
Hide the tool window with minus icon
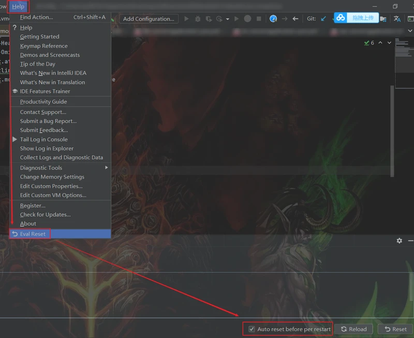(x=410, y=241)
